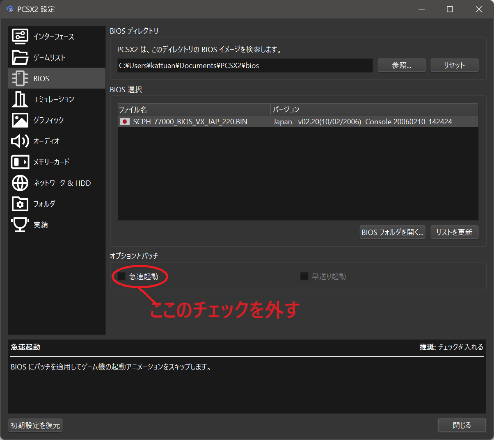Click the BIOS directory path field
Screen dimensions: 494x440
tap(245, 65)
